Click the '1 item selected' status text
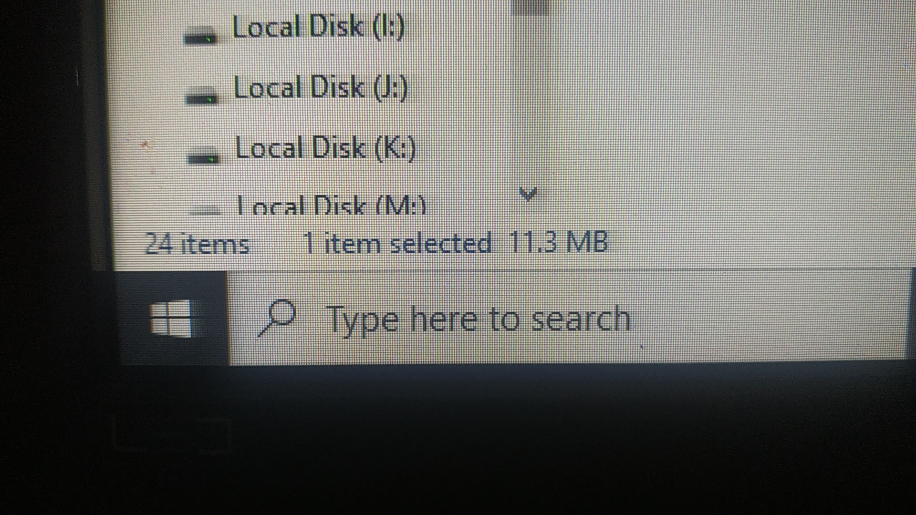The height and width of the screenshot is (515, 916). pos(397,243)
